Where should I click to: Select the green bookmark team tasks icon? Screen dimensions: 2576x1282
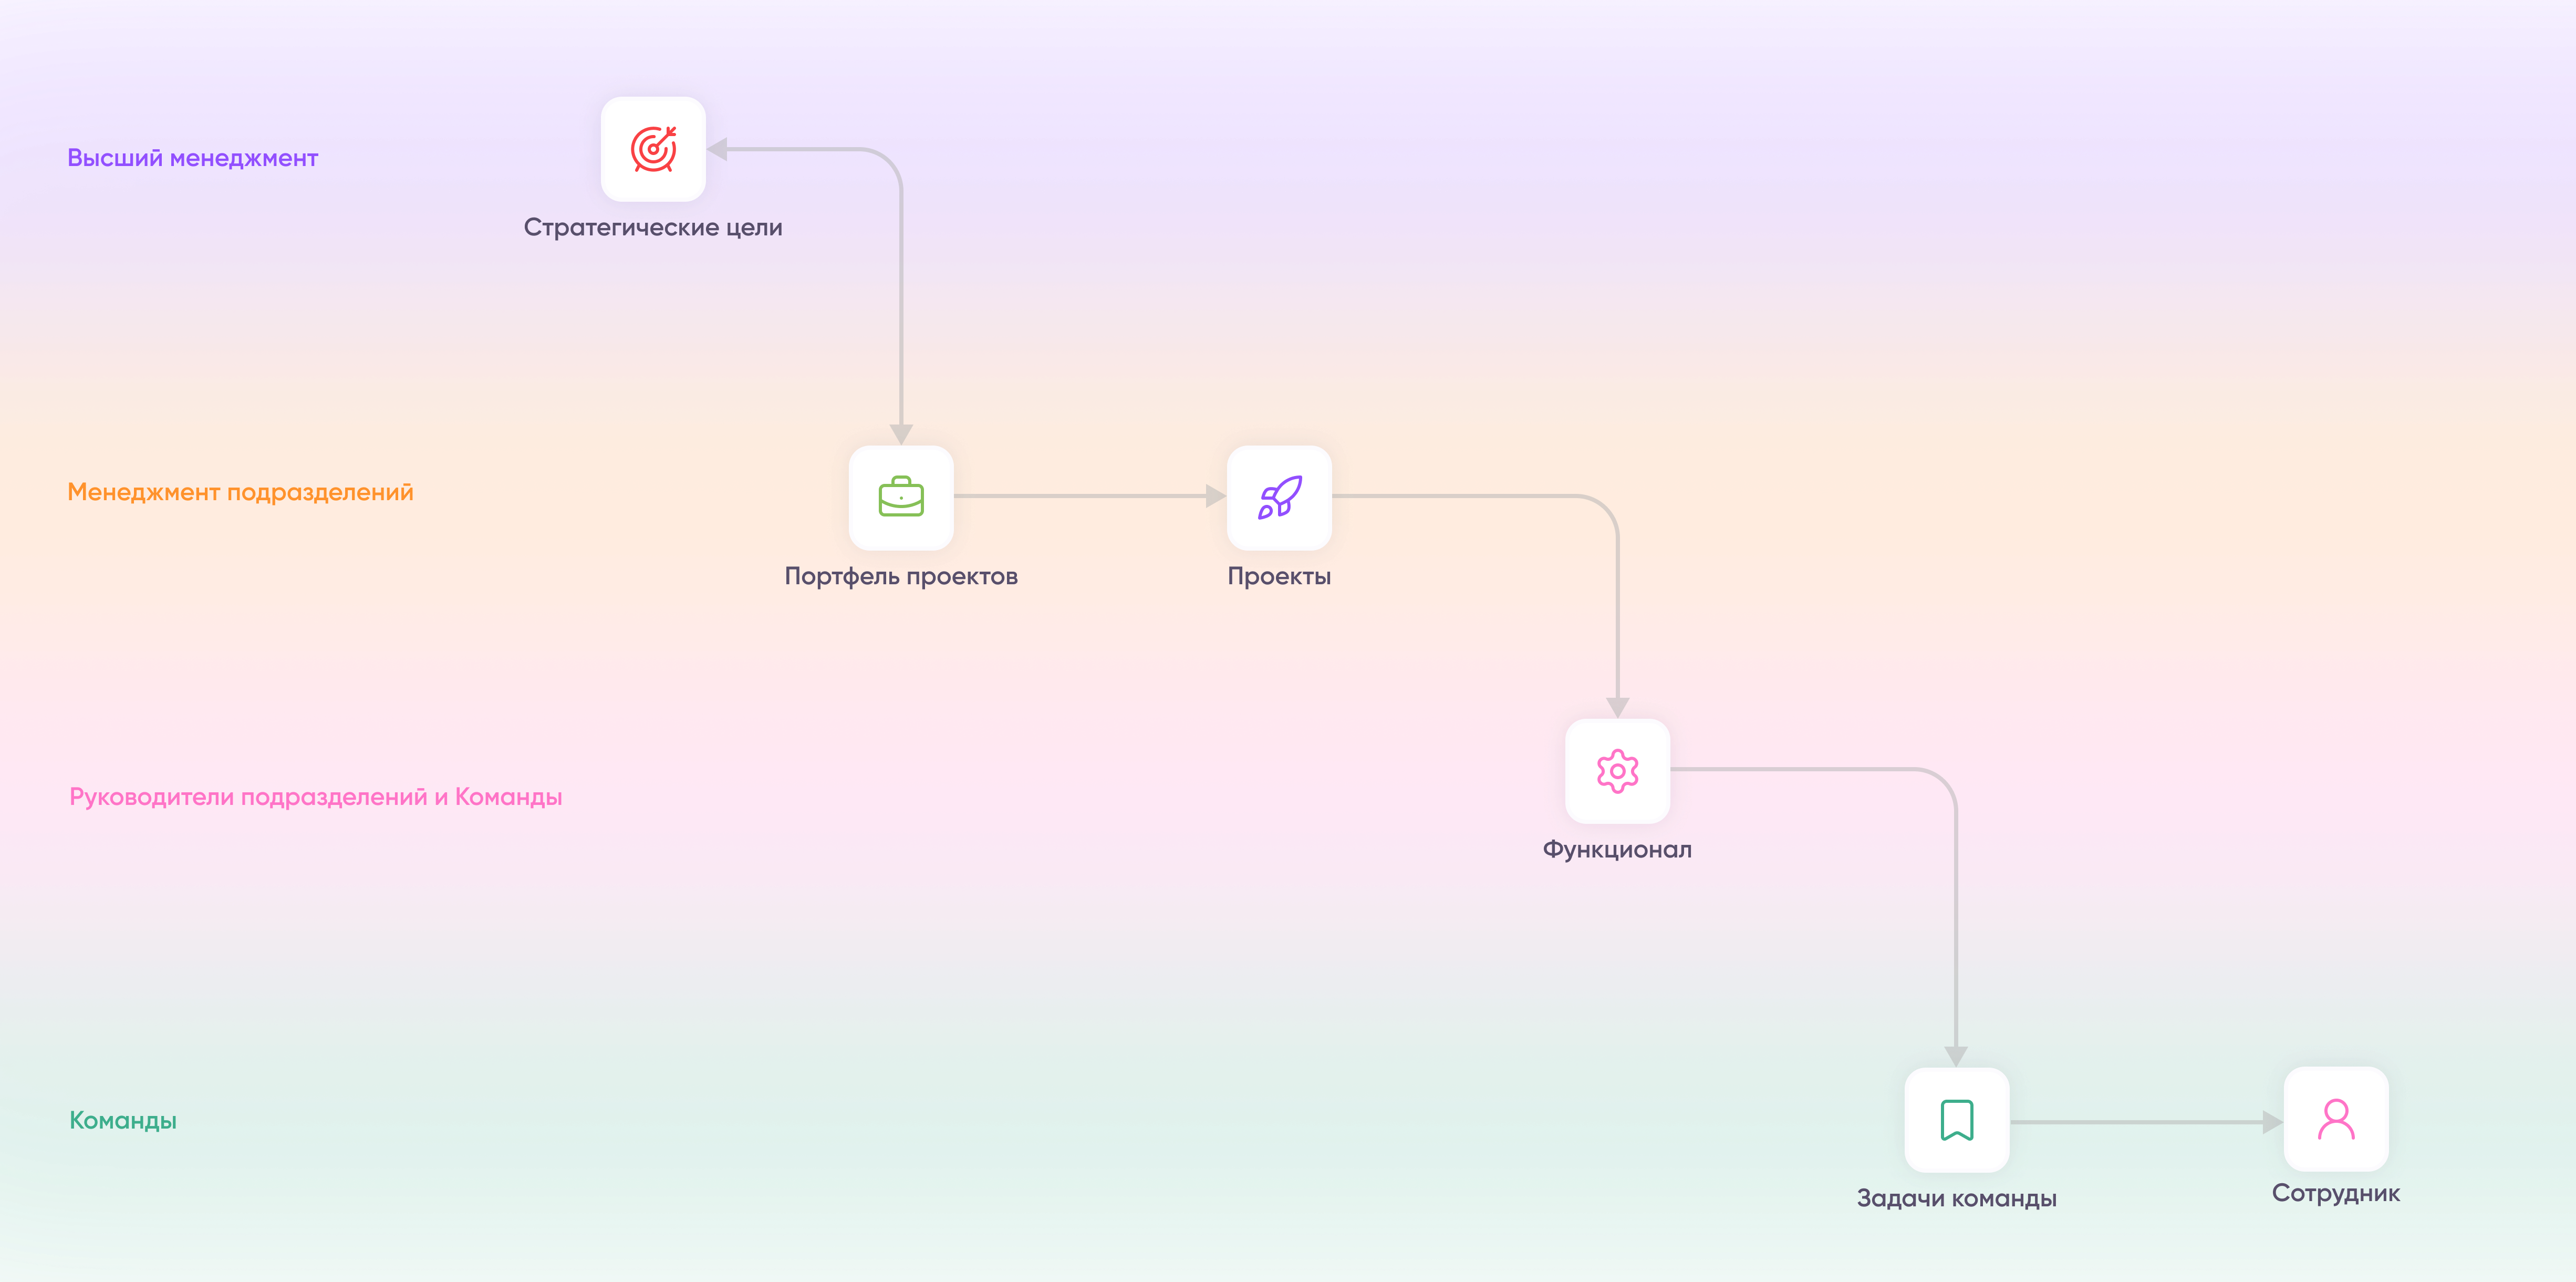pyautogui.click(x=1956, y=1119)
